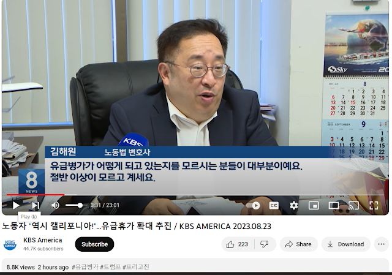392x275 pixels.
Task: Open the more actions three-dot menu
Action: tap(381, 244)
